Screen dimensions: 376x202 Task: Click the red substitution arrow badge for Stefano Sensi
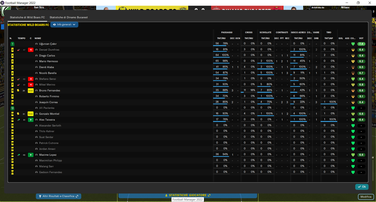pos(31,79)
